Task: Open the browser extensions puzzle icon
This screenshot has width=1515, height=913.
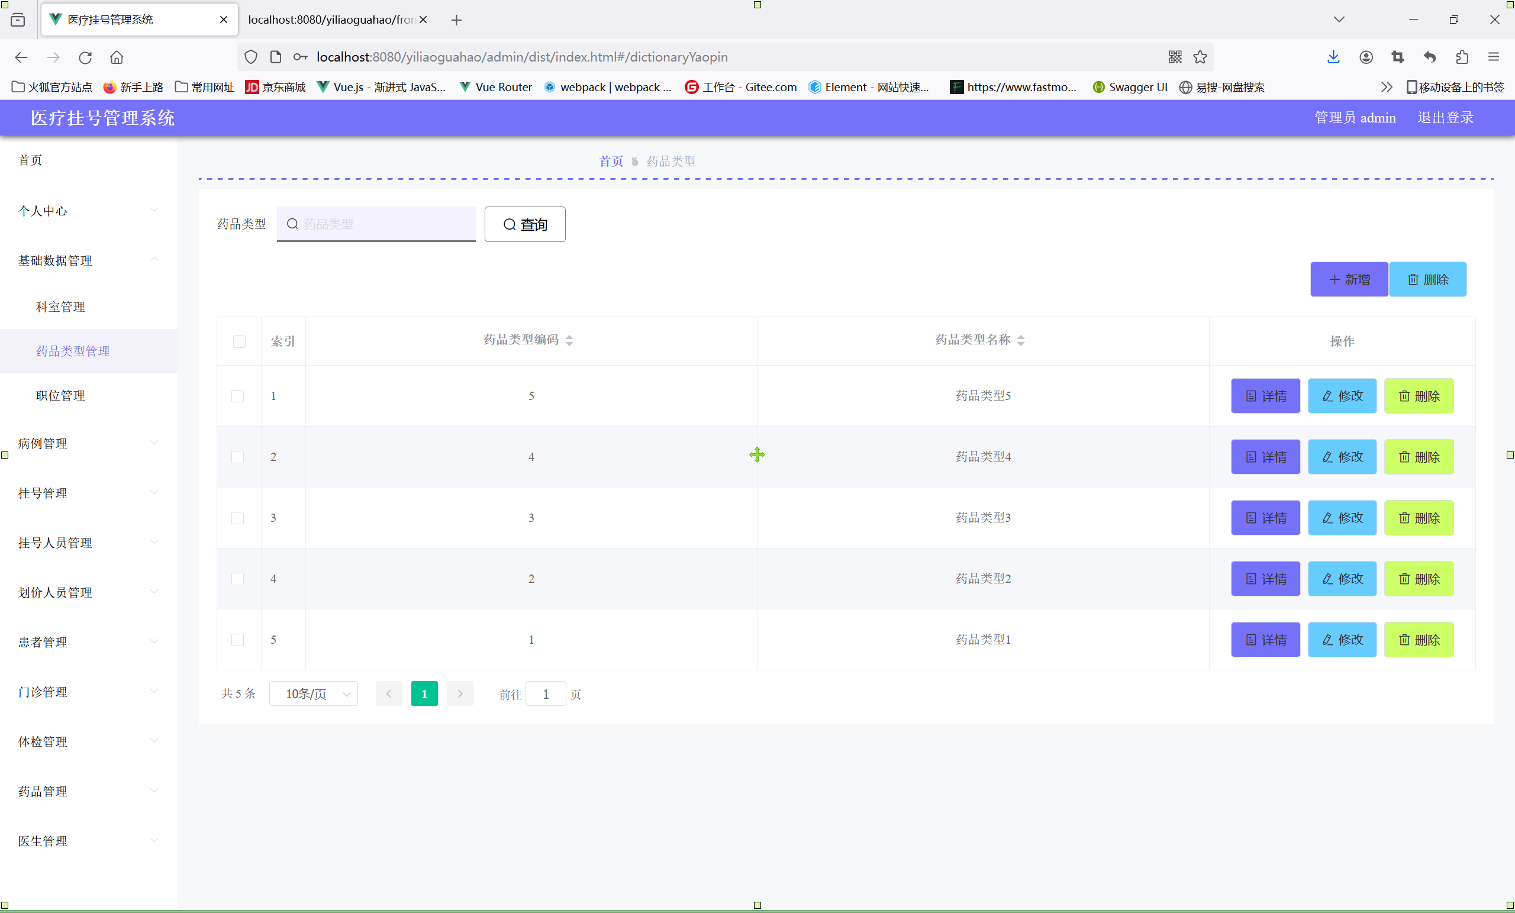Action: click(x=1462, y=57)
